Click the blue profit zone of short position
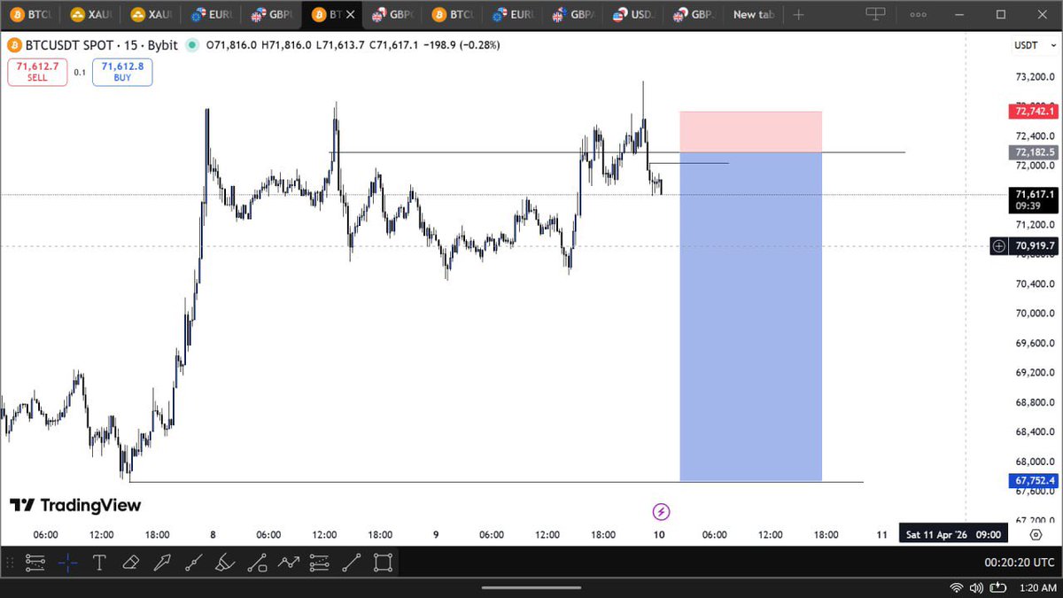The width and height of the screenshot is (1063, 598). (x=750, y=316)
